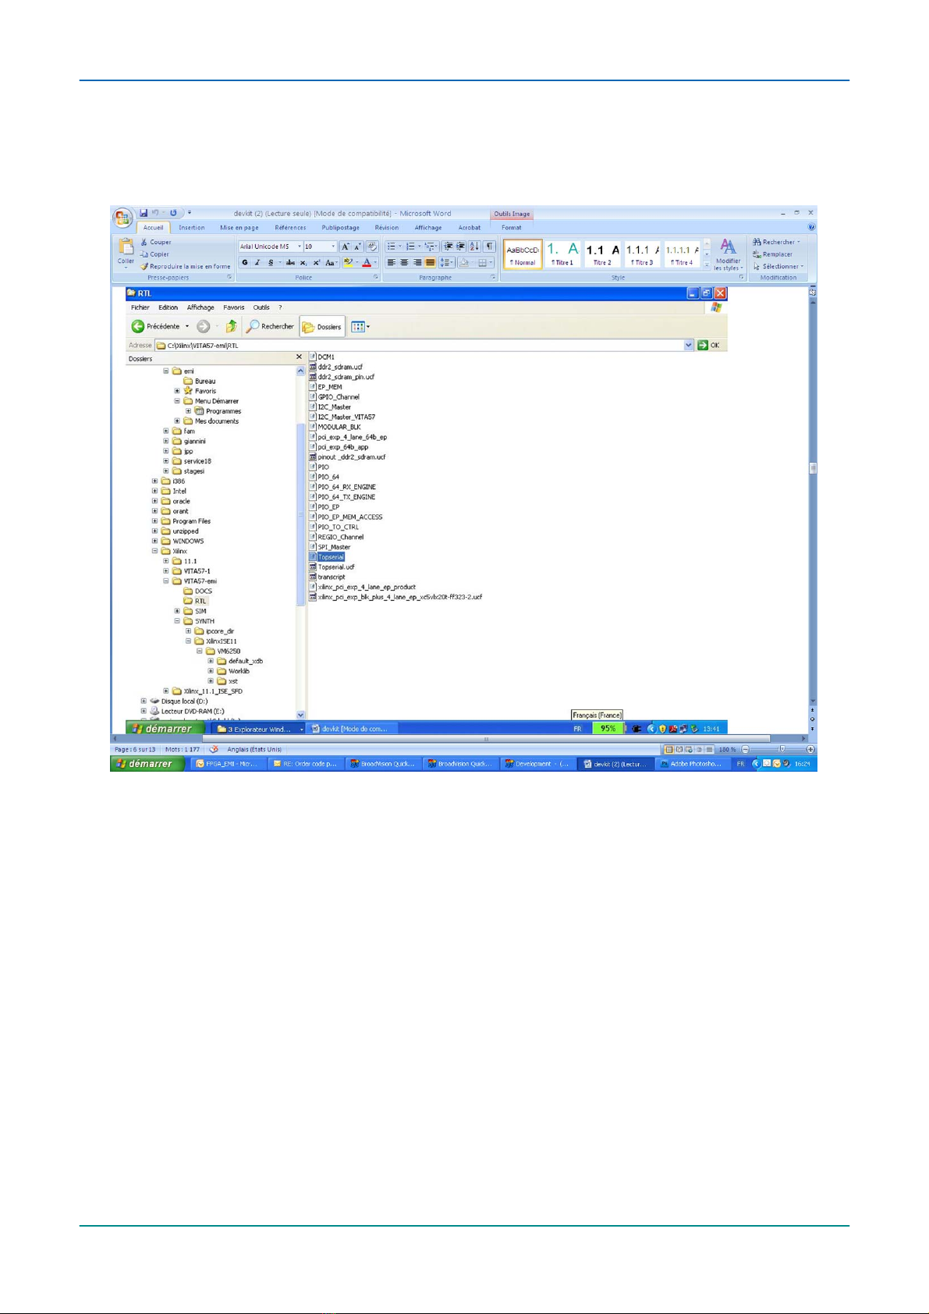
Task: Save the document with the floppy icon
Action: 144,213
